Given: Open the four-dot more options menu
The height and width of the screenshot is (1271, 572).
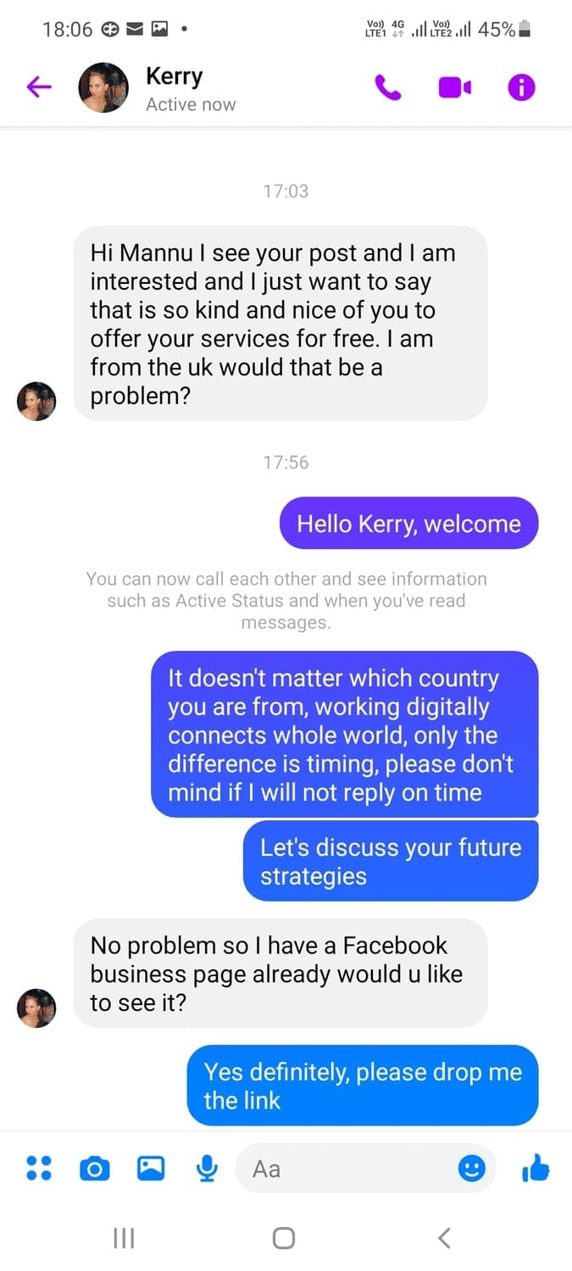Looking at the screenshot, I should point(39,1168).
